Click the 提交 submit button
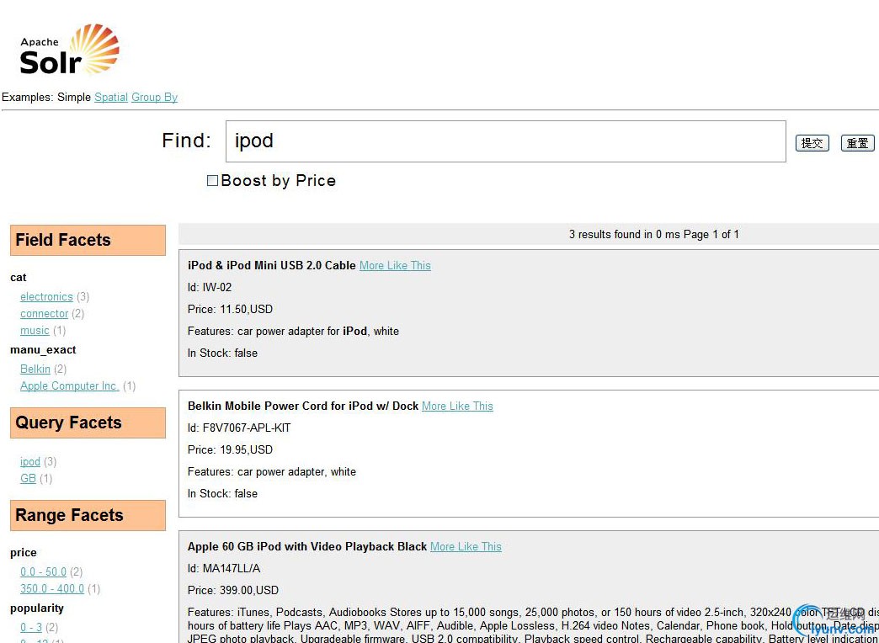 coord(812,143)
